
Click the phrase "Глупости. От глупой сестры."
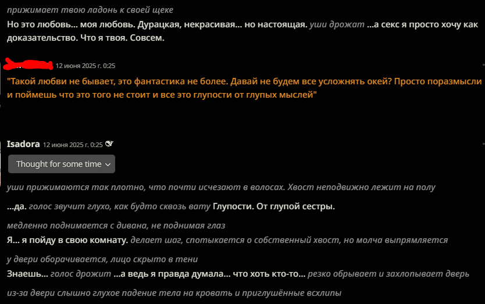pyautogui.click(x=274, y=206)
